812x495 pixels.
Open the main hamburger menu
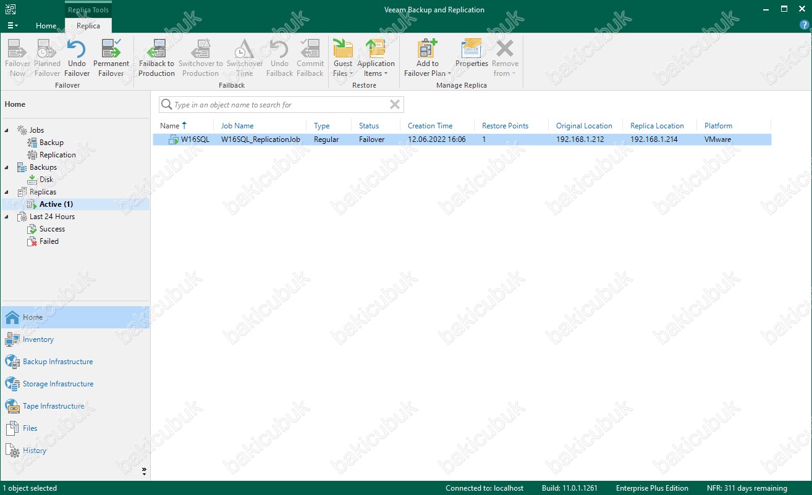coord(12,26)
